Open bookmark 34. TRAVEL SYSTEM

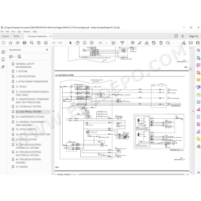[x=26, y=140]
